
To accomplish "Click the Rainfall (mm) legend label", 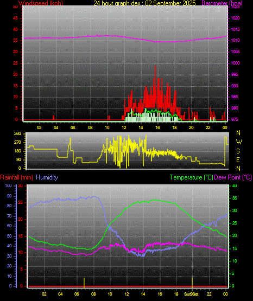I will click(16, 177).
